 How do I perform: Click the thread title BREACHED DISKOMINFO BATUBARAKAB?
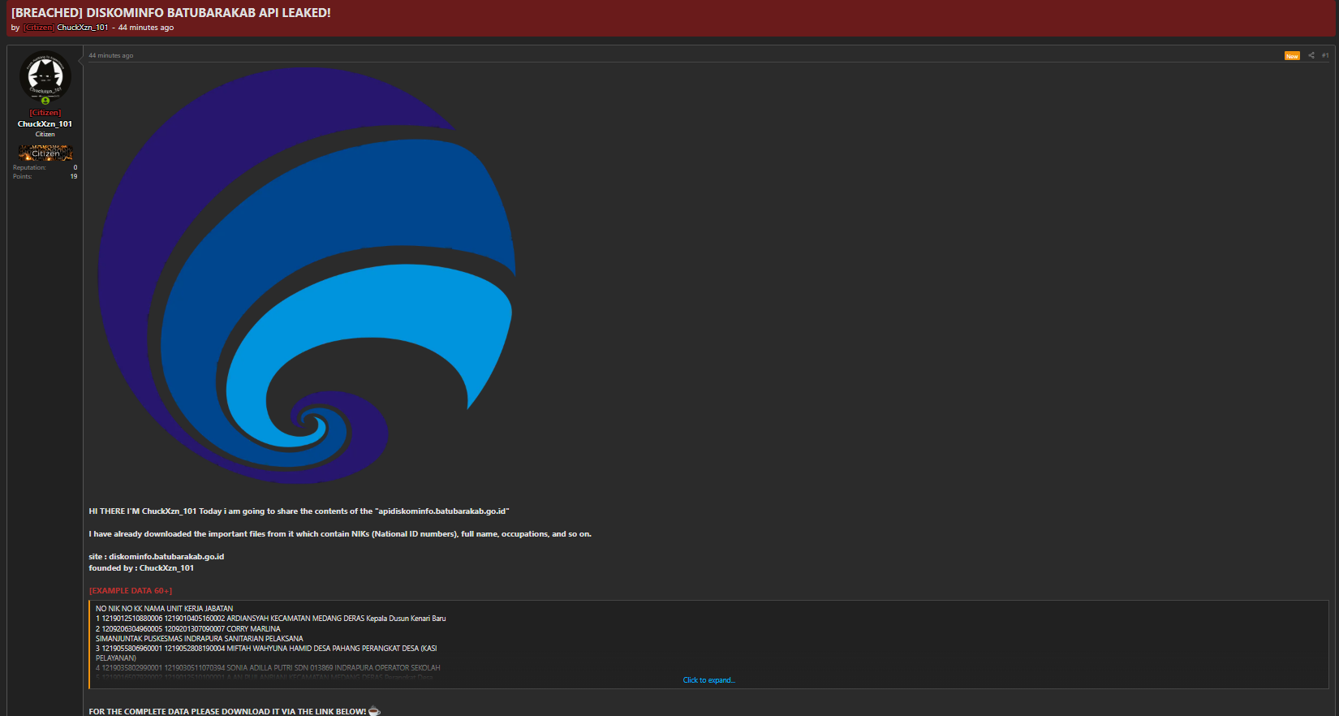[x=171, y=13]
